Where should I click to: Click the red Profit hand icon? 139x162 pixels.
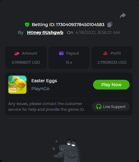point(106,53)
